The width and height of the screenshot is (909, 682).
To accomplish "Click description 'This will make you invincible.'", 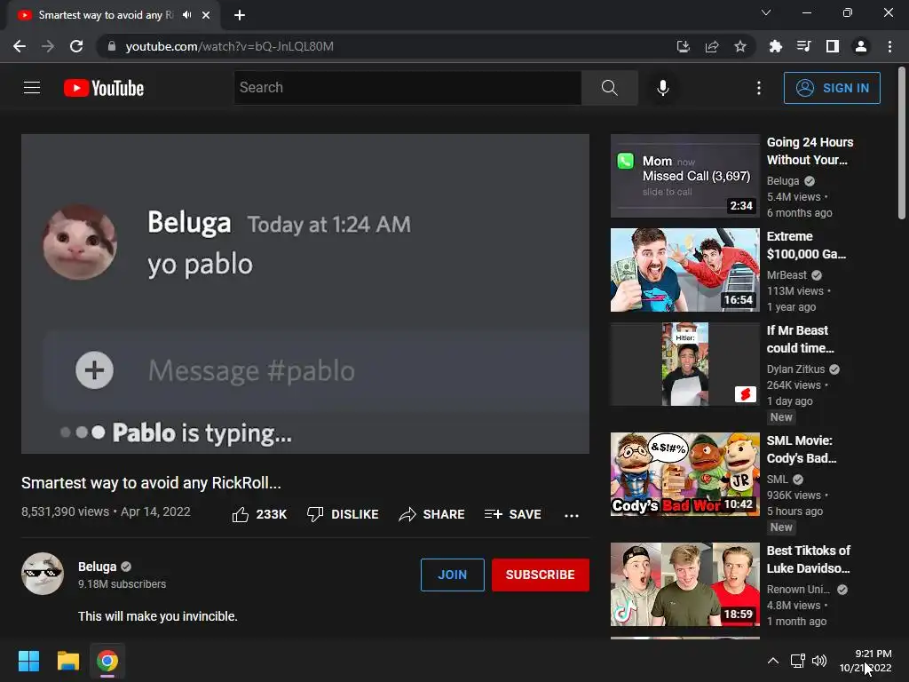I will point(158,616).
